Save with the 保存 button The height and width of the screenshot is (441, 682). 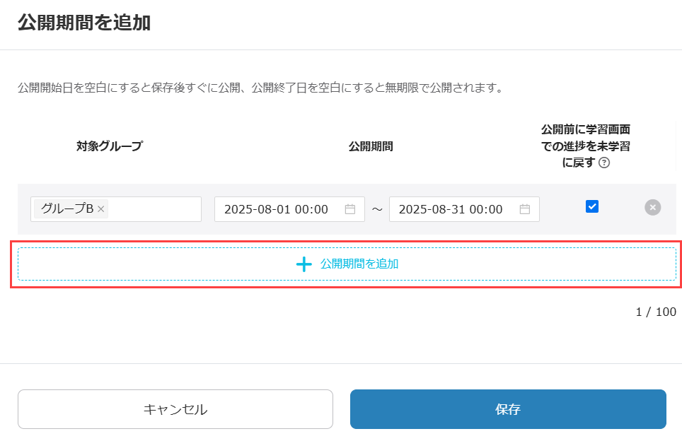[x=508, y=409]
